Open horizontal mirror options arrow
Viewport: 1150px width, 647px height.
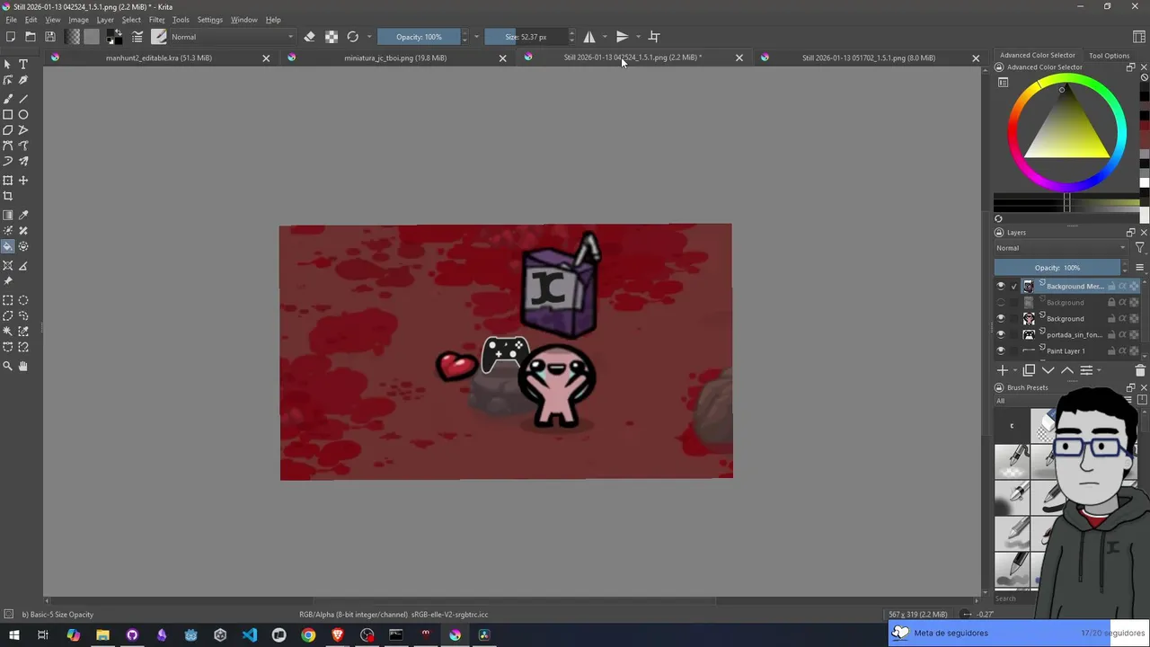point(605,37)
